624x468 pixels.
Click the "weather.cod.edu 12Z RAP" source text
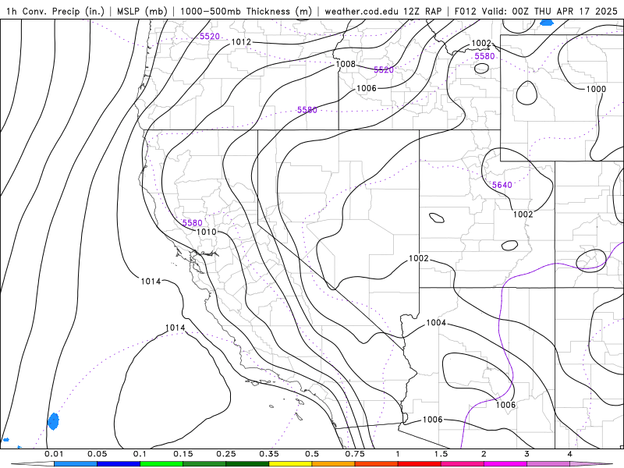[x=383, y=11]
